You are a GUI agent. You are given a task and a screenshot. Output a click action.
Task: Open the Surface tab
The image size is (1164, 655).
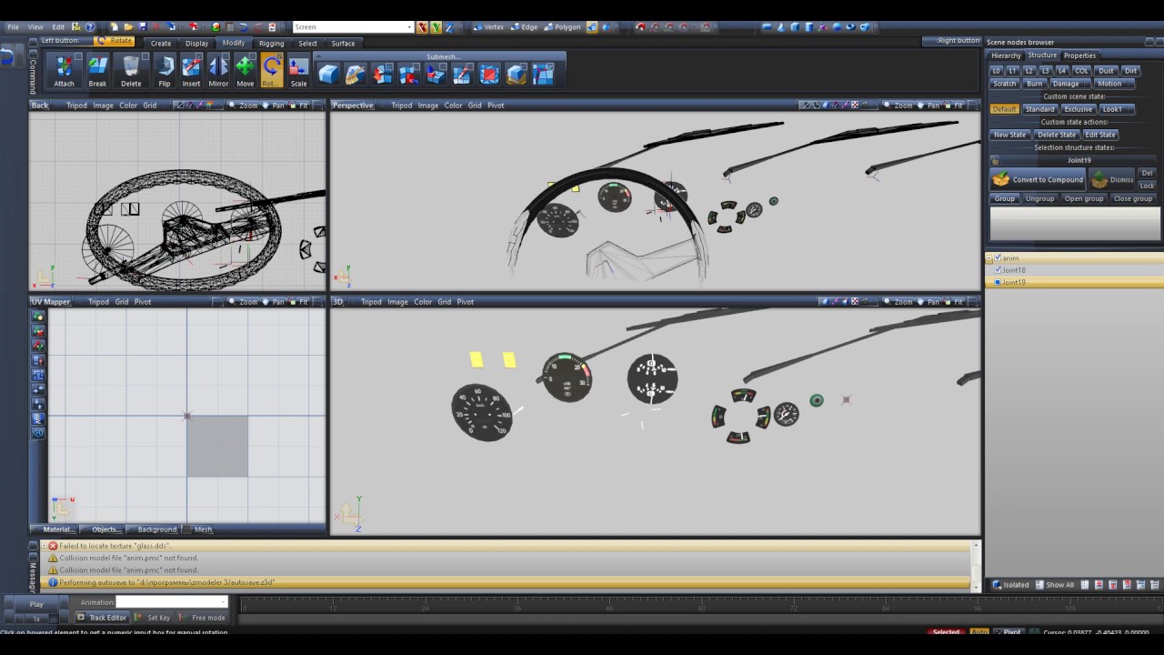[x=343, y=43]
